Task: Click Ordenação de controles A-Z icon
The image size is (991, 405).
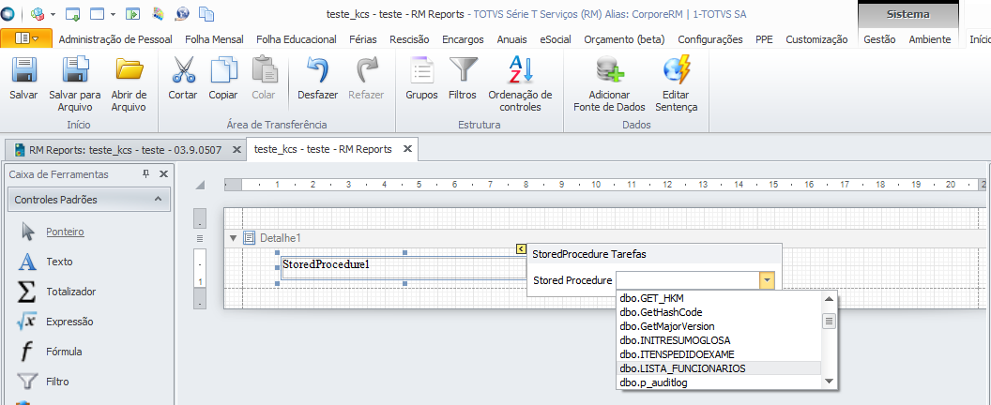Action: coord(521,69)
